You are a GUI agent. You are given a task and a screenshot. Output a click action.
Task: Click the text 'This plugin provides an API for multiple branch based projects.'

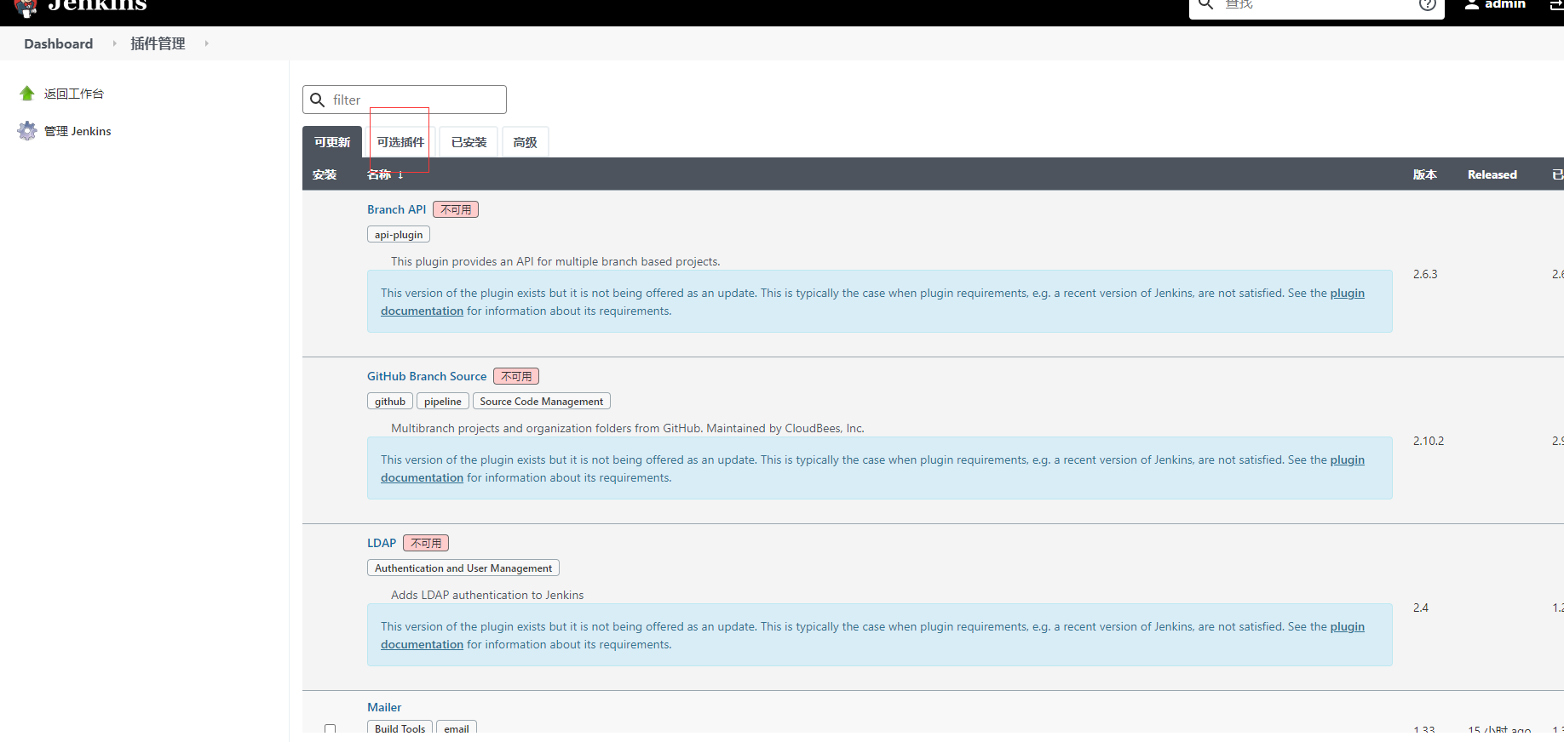[x=555, y=261]
